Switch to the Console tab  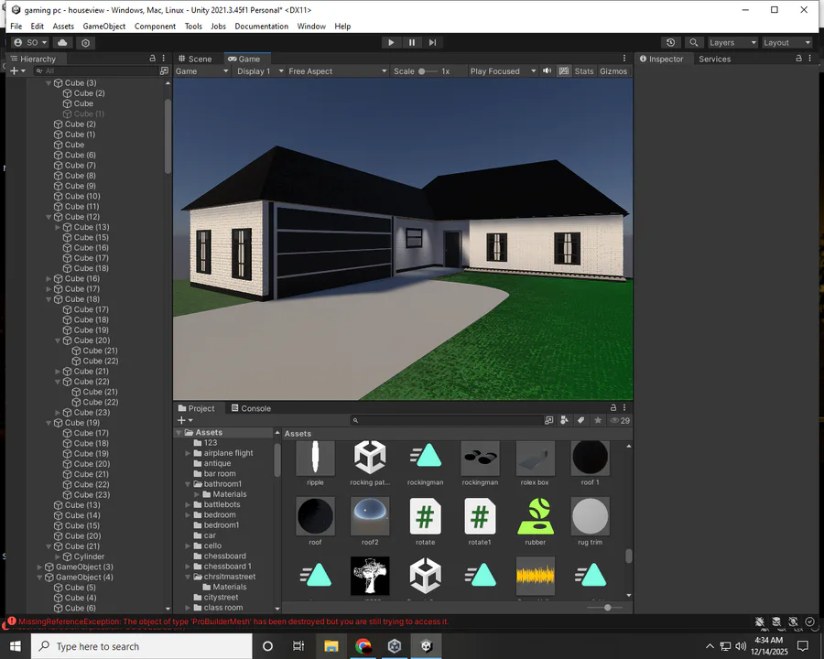pyautogui.click(x=251, y=408)
